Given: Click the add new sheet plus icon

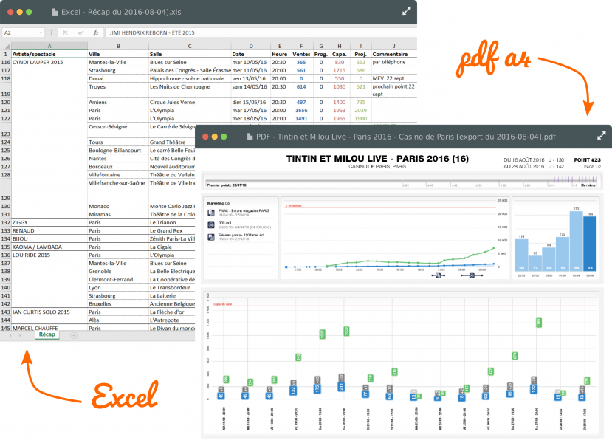Looking at the screenshot, I should [x=74, y=335].
